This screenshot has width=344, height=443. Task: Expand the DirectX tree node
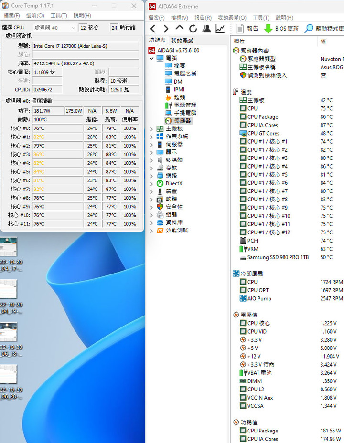pos(151,184)
